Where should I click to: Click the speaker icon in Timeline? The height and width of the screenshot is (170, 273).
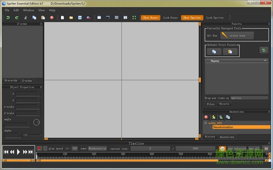click(266, 149)
